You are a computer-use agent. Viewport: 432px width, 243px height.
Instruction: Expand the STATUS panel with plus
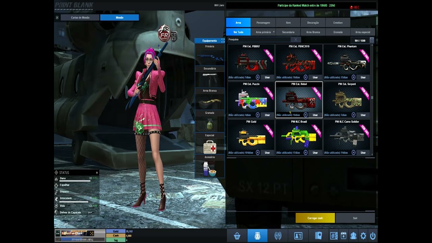pyautogui.click(x=97, y=173)
